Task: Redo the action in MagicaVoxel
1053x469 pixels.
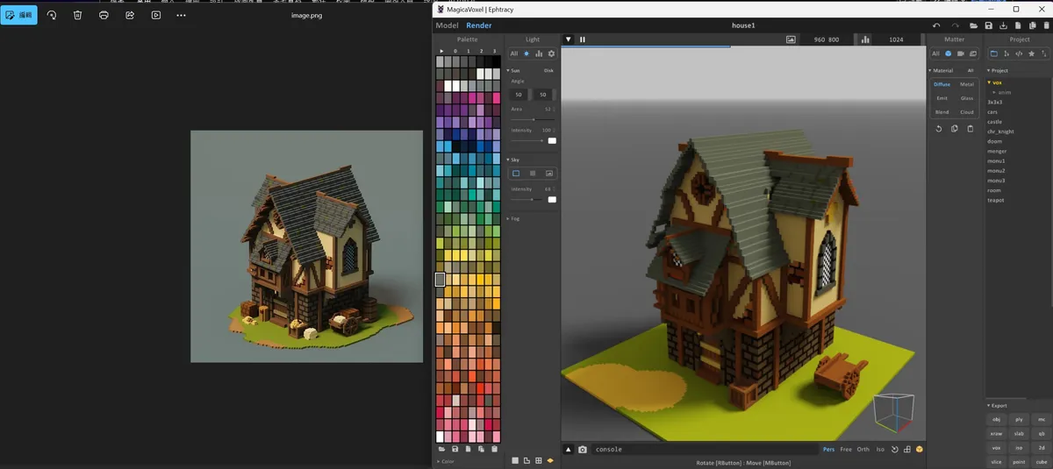Action: (956, 25)
